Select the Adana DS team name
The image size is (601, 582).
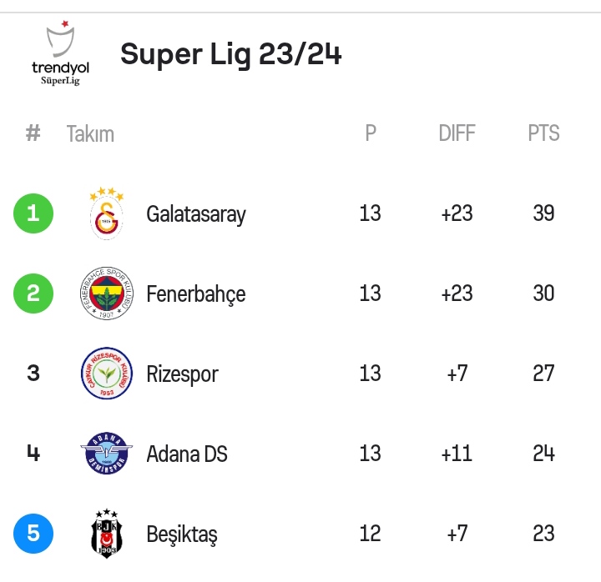coord(187,454)
